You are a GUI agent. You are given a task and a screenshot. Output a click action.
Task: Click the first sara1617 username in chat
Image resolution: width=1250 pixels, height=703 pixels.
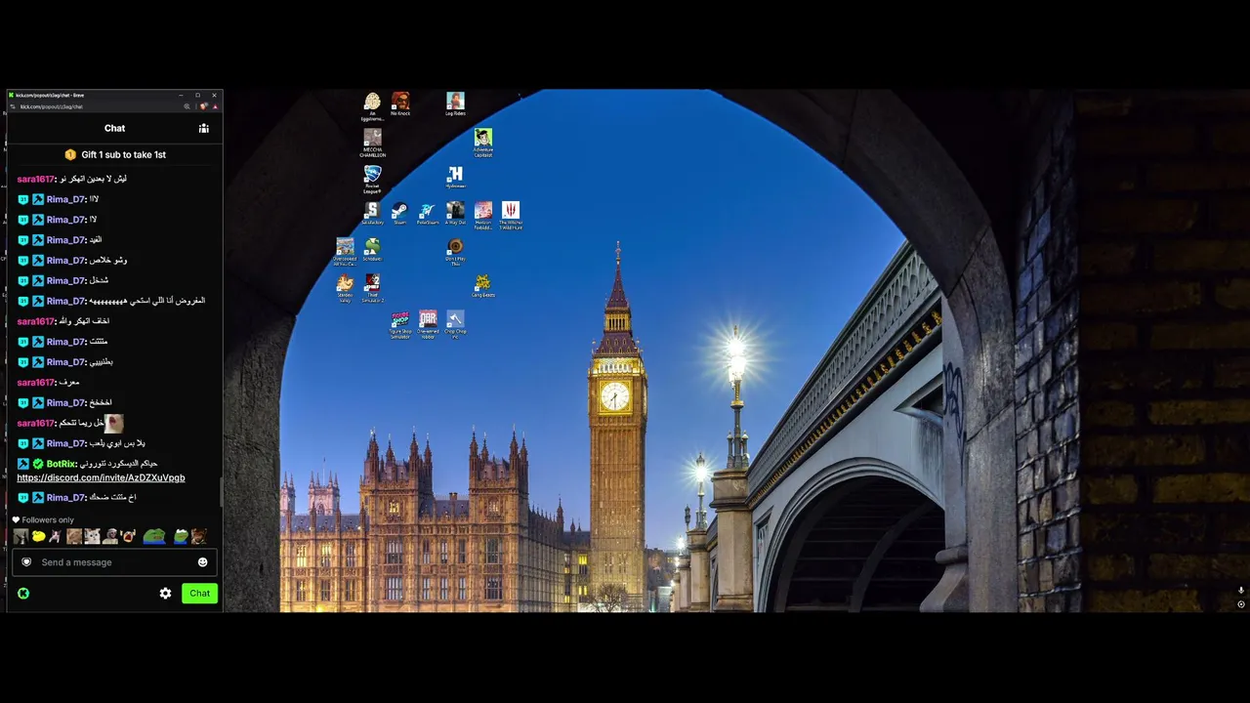(35, 179)
